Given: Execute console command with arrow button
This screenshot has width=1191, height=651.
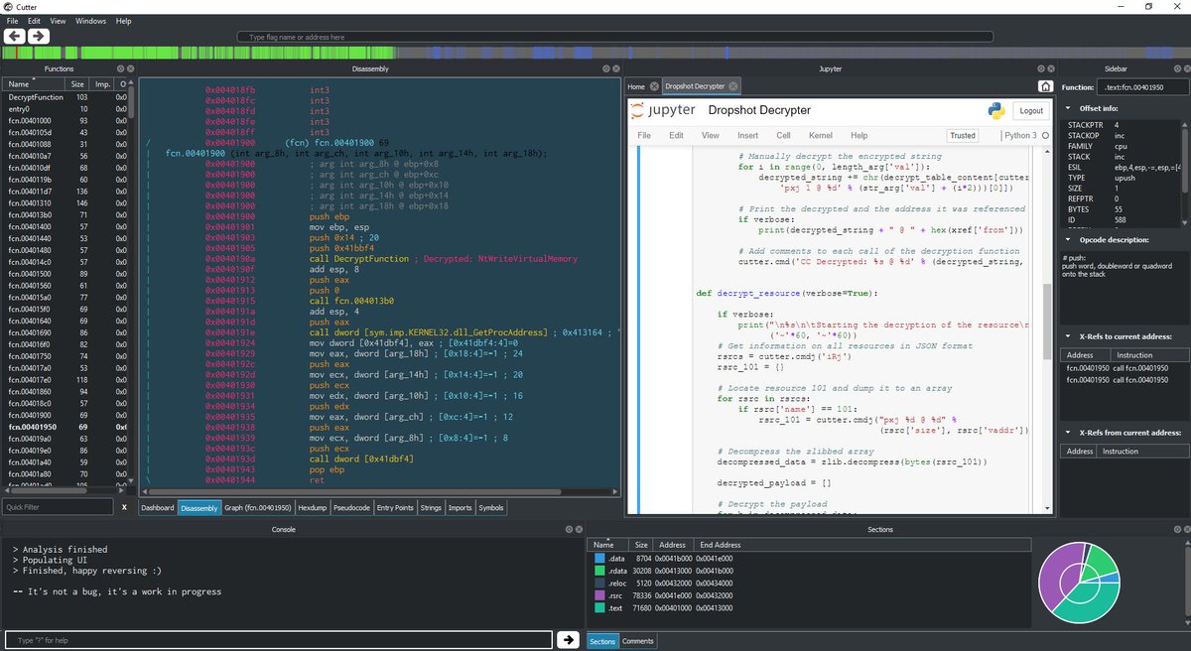Looking at the screenshot, I should point(568,639).
